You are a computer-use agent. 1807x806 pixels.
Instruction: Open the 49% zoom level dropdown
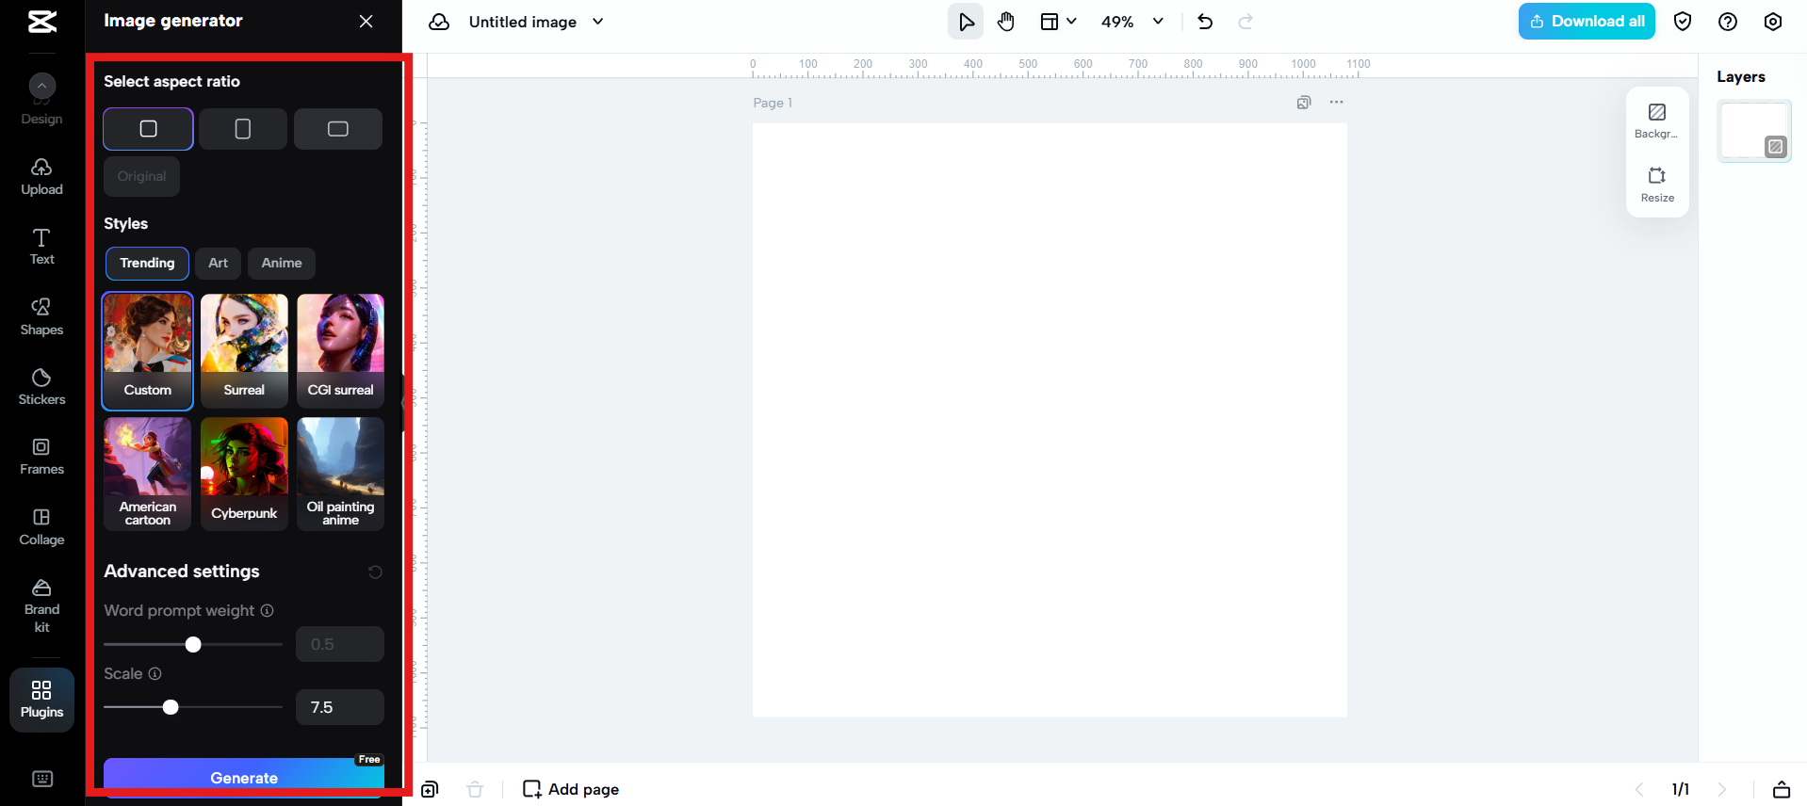click(1132, 22)
